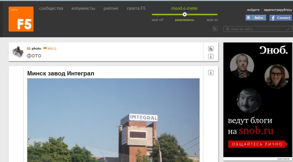The height and width of the screenshot is (162, 293).
Task: Click the Сноб logo in the ad
Action: tap(273, 50)
